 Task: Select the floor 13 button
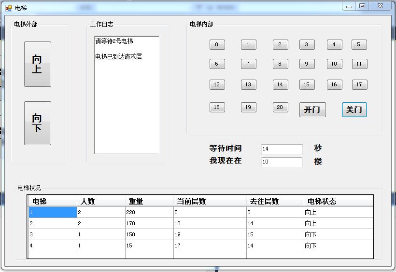[x=249, y=84]
